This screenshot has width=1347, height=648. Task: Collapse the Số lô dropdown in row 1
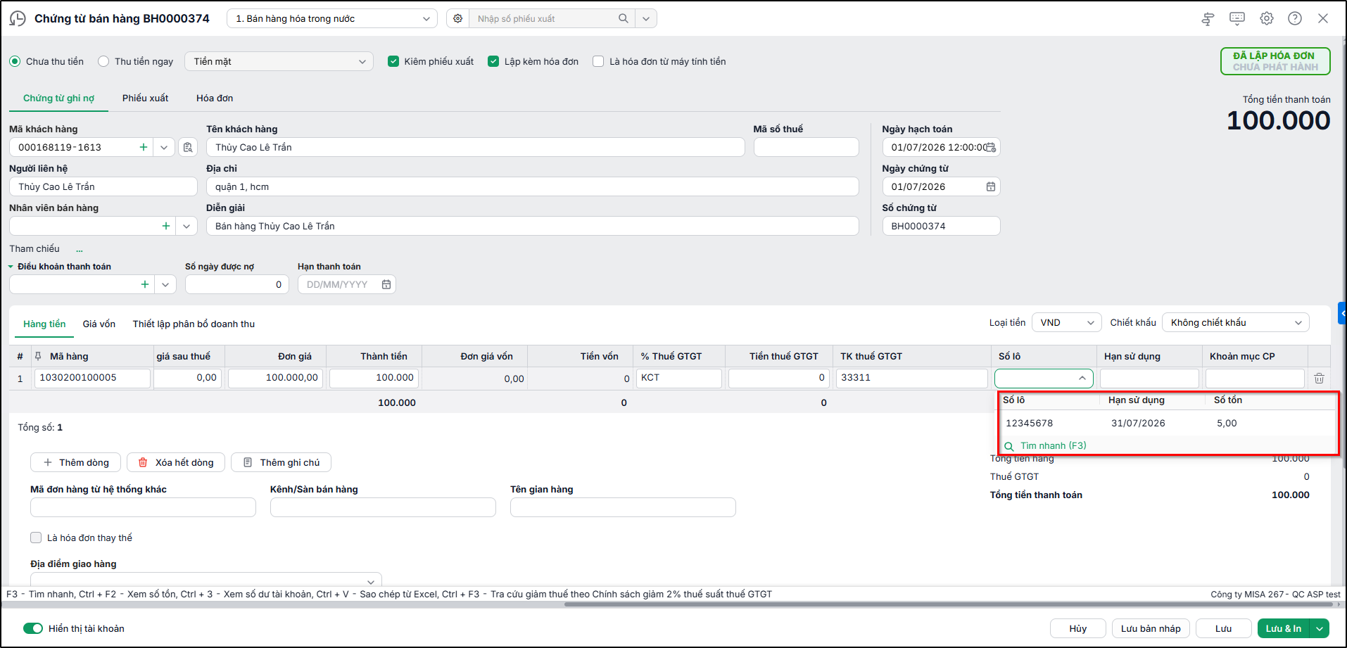click(1082, 378)
